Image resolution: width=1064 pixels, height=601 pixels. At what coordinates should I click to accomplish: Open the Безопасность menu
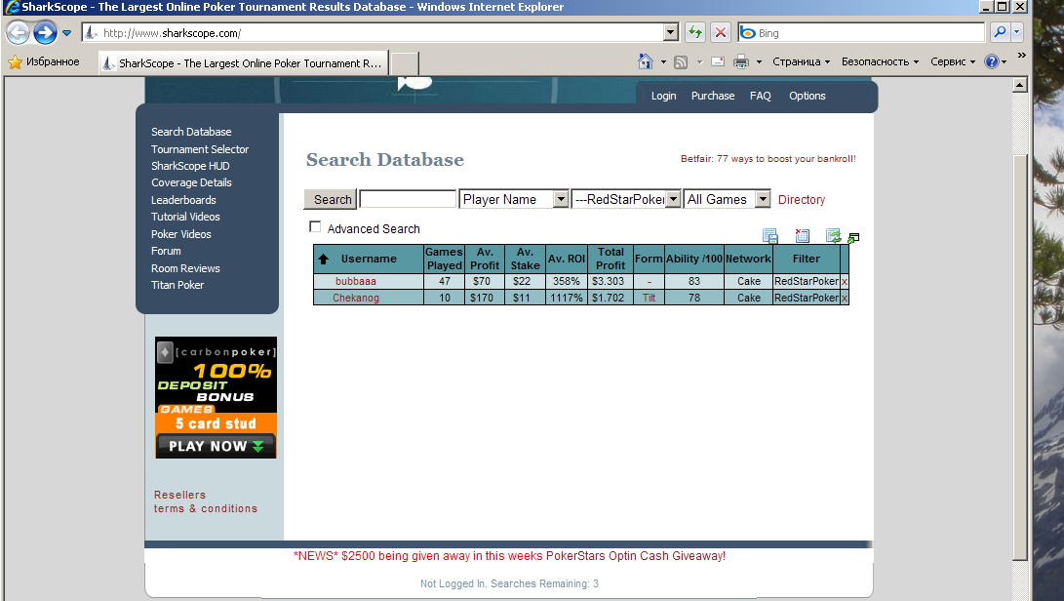880,61
